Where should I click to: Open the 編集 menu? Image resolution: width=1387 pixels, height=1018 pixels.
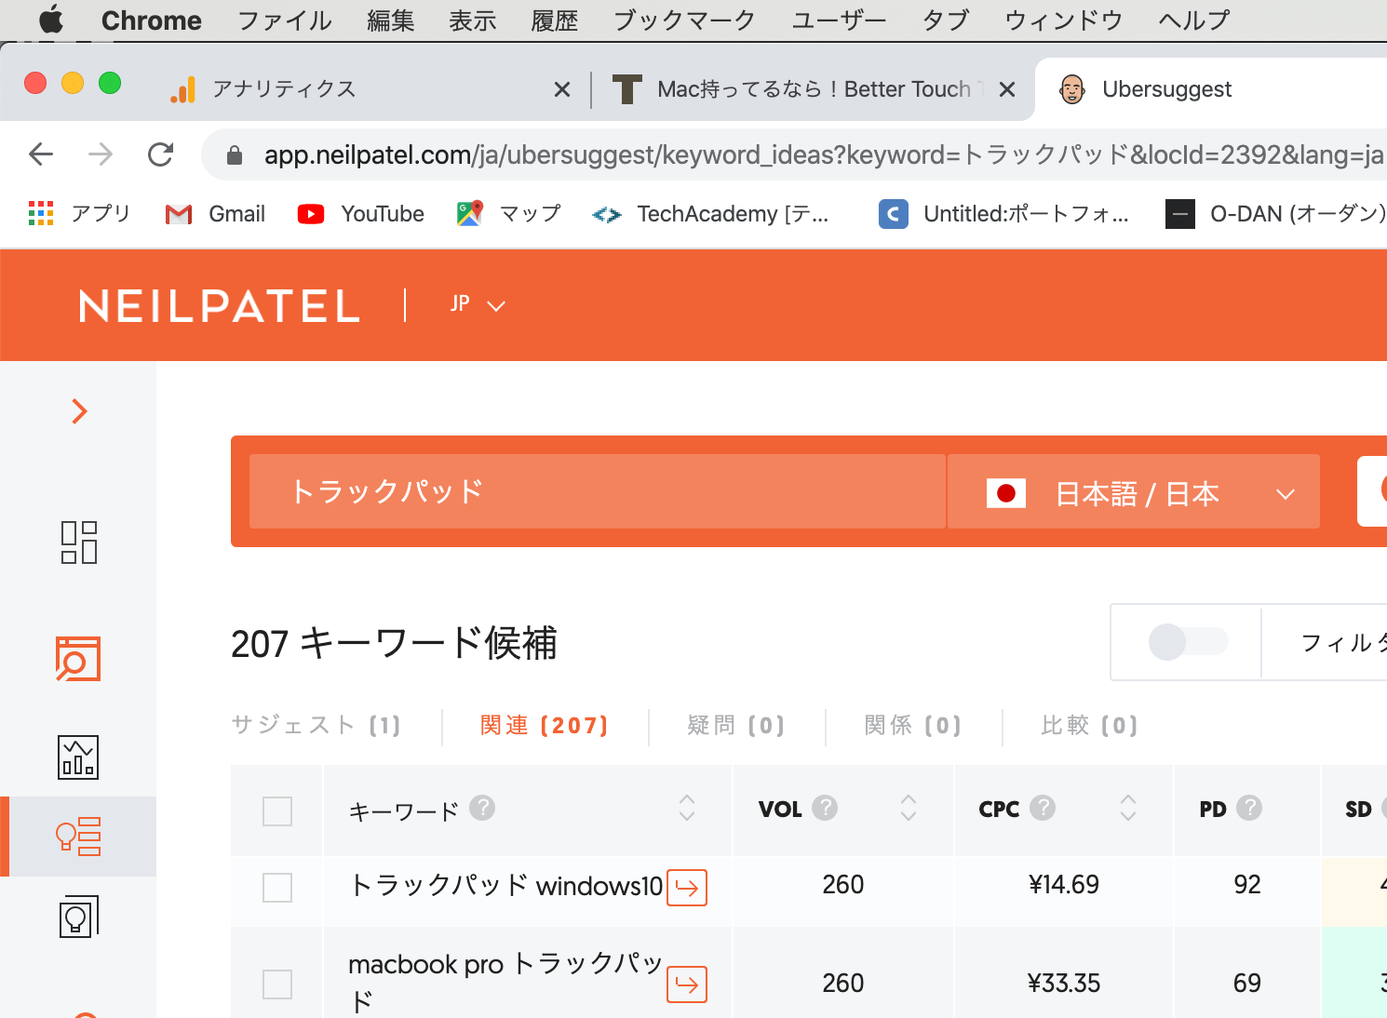click(x=390, y=20)
